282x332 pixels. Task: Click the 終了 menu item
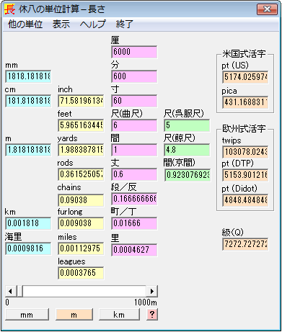point(124,24)
